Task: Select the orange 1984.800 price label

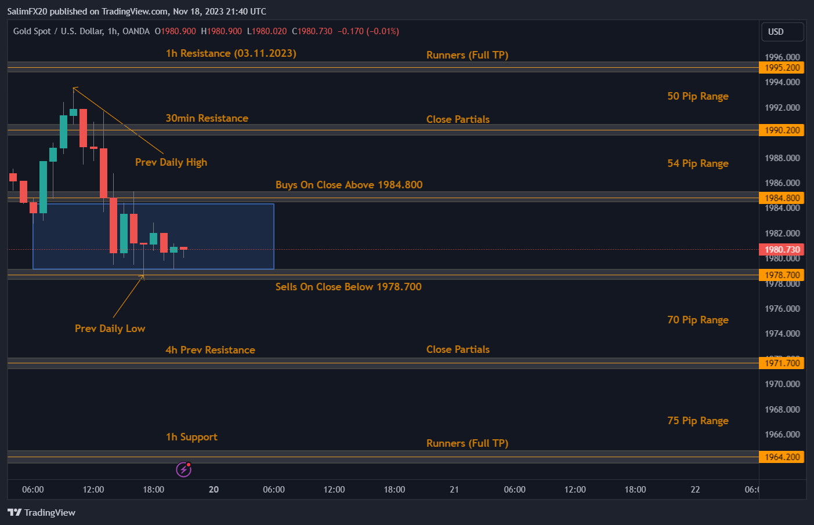Action: (782, 198)
